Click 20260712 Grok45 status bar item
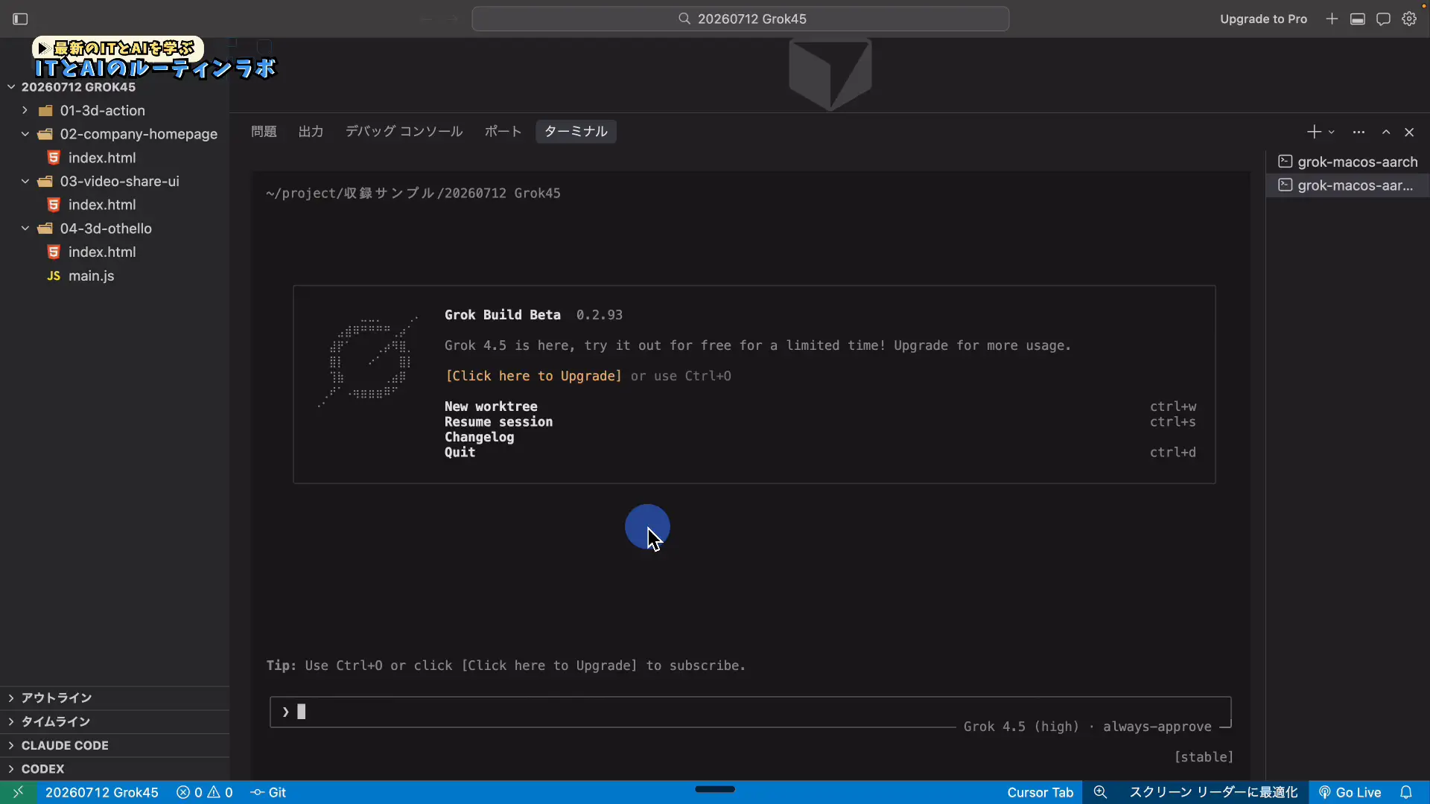The height and width of the screenshot is (804, 1430). (102, 792)
